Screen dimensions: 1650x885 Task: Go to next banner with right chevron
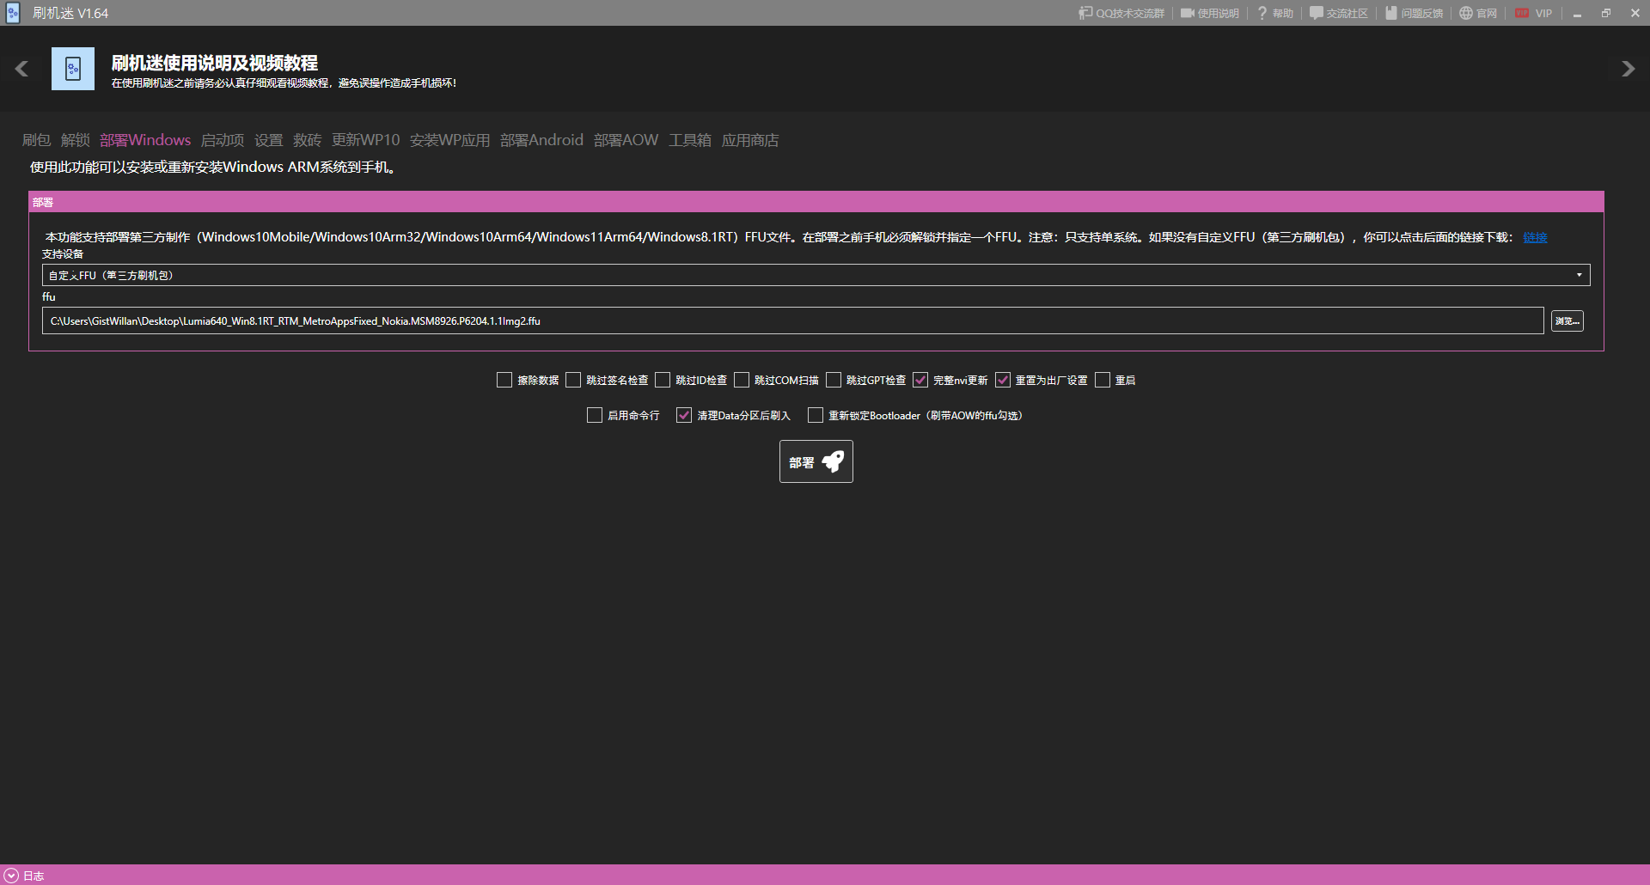(x=1628, y=69)
